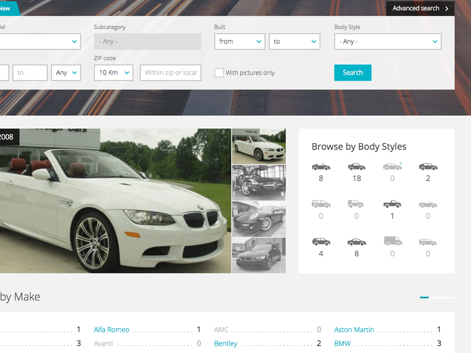
Task: Click the greyed Avanti make entry
Action: [x=104, y=344]
